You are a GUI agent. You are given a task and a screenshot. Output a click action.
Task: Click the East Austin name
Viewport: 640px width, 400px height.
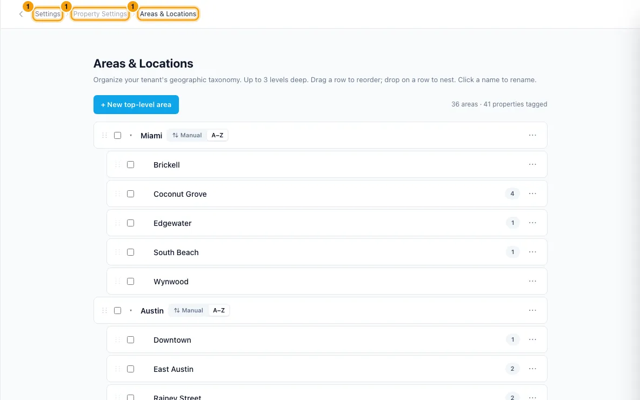[x=174, y=369]
